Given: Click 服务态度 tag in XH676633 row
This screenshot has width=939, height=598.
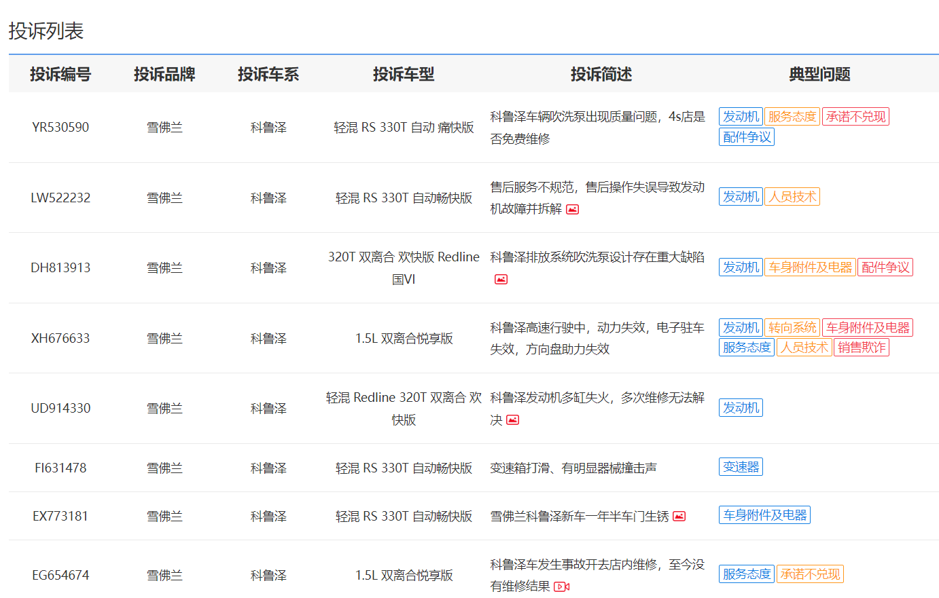Looking at the screenshot, I should [x=747, y=348].
